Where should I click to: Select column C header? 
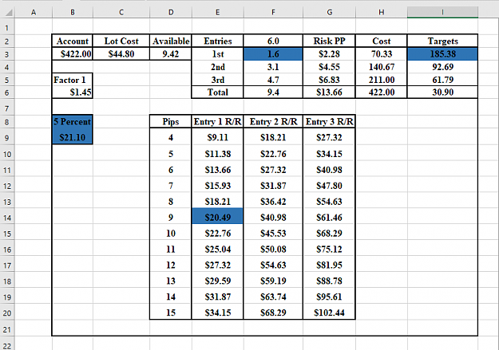pos(121,13)
